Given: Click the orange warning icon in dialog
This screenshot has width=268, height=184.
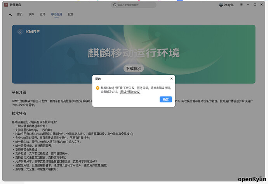Looking at the screenshot, I should pos(97,88).
